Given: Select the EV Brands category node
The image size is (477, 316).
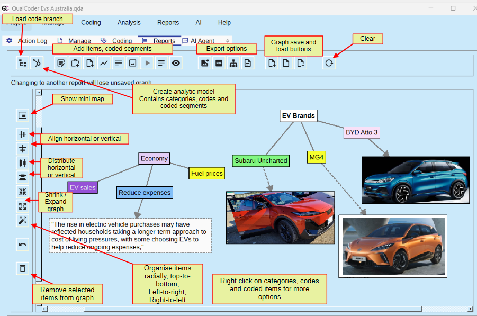Looking at the screenshot, I should click(298, 115).
